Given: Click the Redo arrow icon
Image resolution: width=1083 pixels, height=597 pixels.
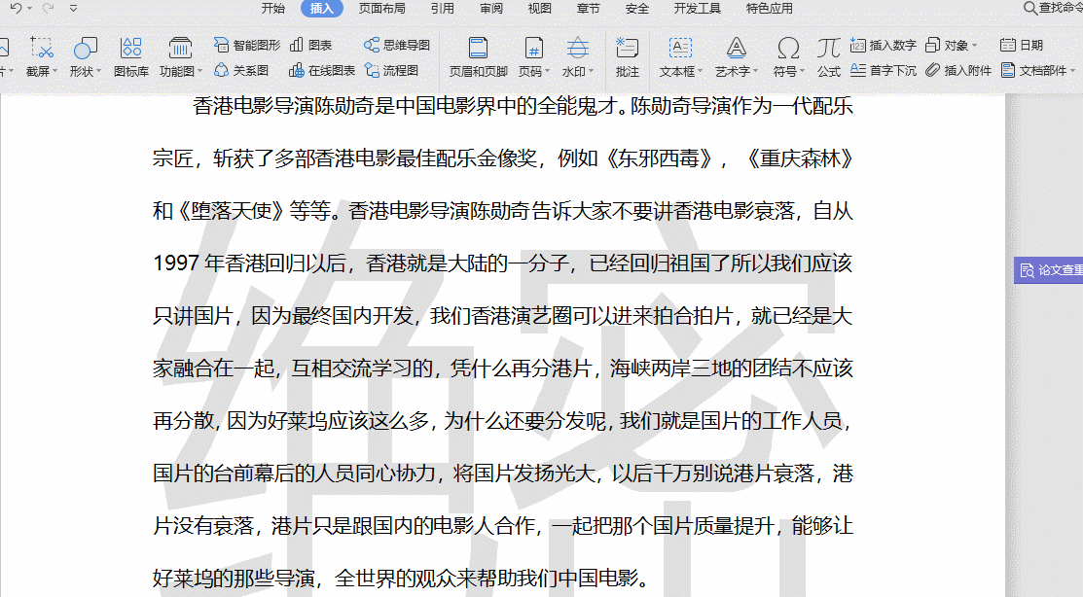Looking at the screenshot, I should pos(48,9).
